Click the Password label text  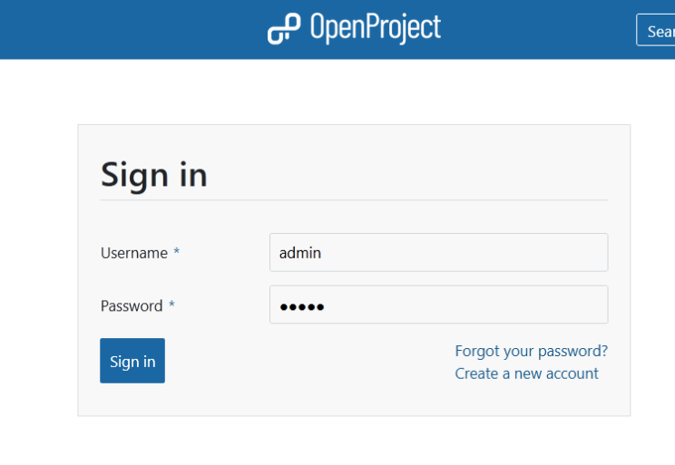tap(132, 305)
